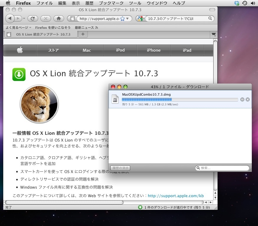Open a new tab with the plus button
Screen dimensions: 258x226
point(83,34)
